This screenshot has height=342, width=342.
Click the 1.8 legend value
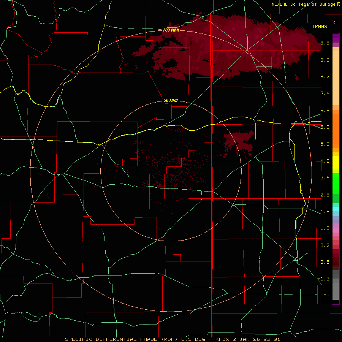(325, 212)
